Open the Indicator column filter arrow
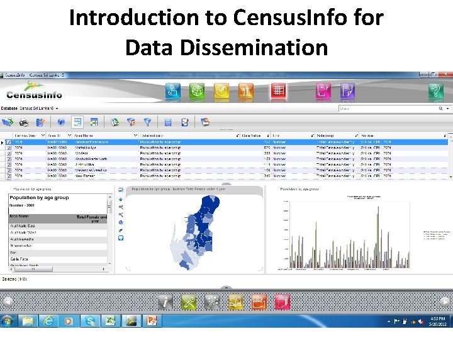This screenshot has width=453, height=339. 237,135
